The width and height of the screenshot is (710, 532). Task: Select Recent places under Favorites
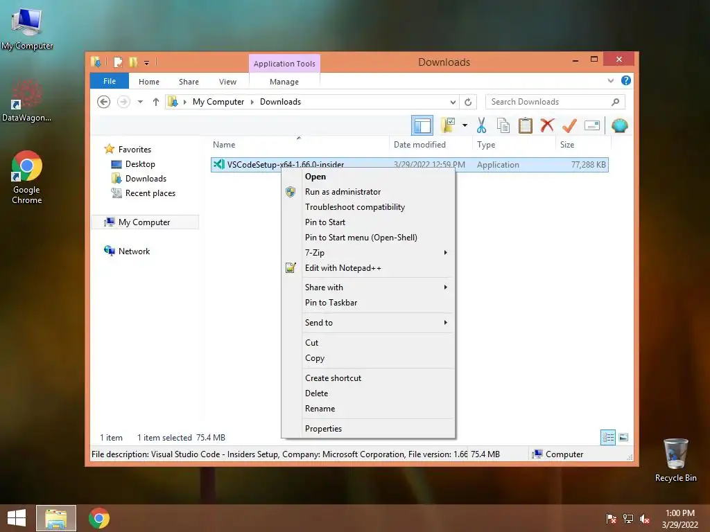tap(150, 193)
